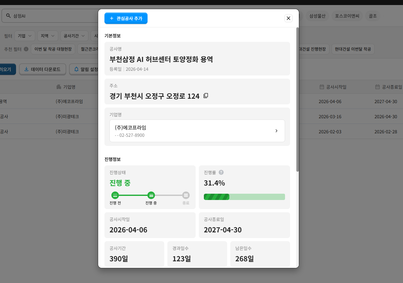
Task: Click the chevron arrow in company card
Action: pyautogui.click(x=277, y=131)
